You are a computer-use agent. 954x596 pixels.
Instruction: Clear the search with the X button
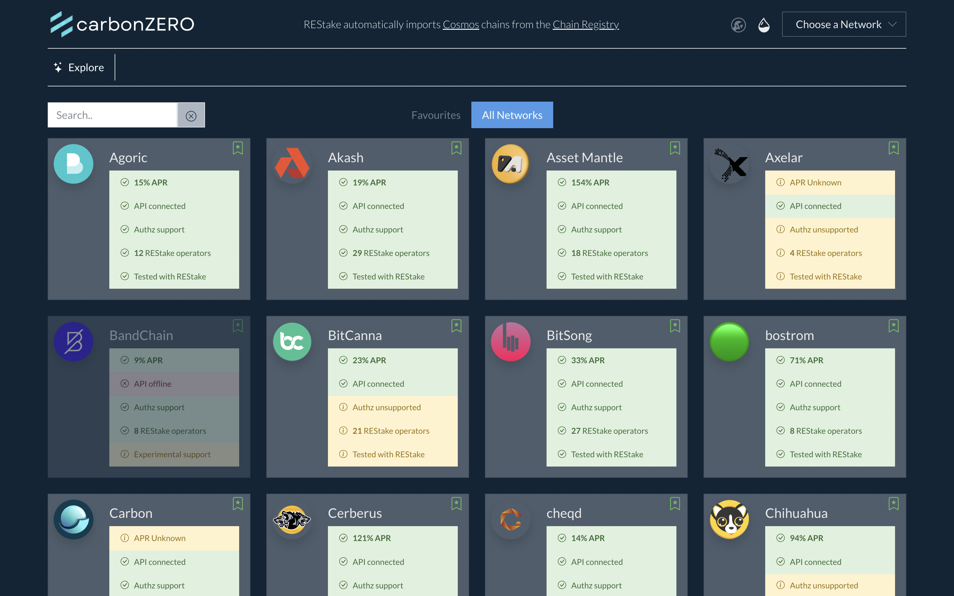click(191, 116)
